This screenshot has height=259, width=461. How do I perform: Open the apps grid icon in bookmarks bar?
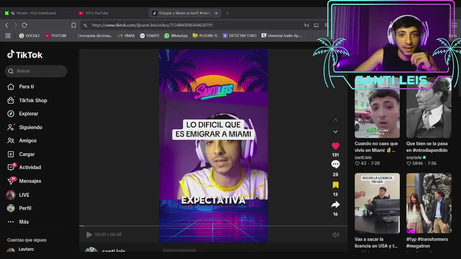(8, 36)
